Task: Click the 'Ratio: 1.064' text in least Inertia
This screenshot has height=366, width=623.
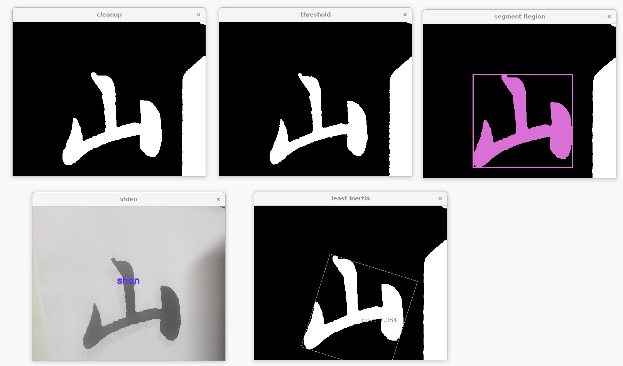Action: [378, 320]
